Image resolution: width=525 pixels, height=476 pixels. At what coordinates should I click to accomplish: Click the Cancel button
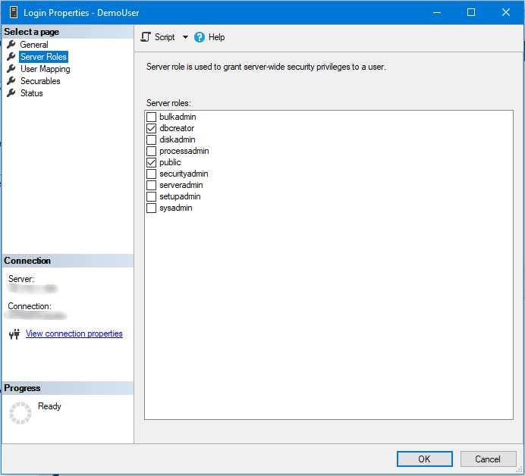[x=488, y=459]
